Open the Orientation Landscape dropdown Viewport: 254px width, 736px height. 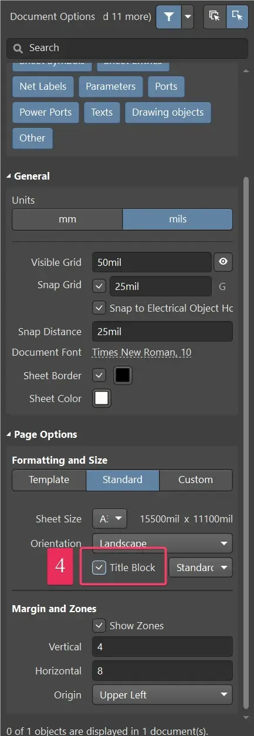pyautogui.click(x=162, y=543)
